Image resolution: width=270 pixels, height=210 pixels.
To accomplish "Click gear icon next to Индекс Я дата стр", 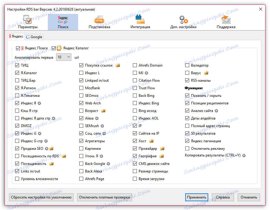I will coord(54,118).
